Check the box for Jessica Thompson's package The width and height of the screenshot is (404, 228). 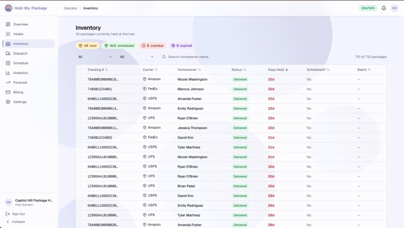[80, 128]
